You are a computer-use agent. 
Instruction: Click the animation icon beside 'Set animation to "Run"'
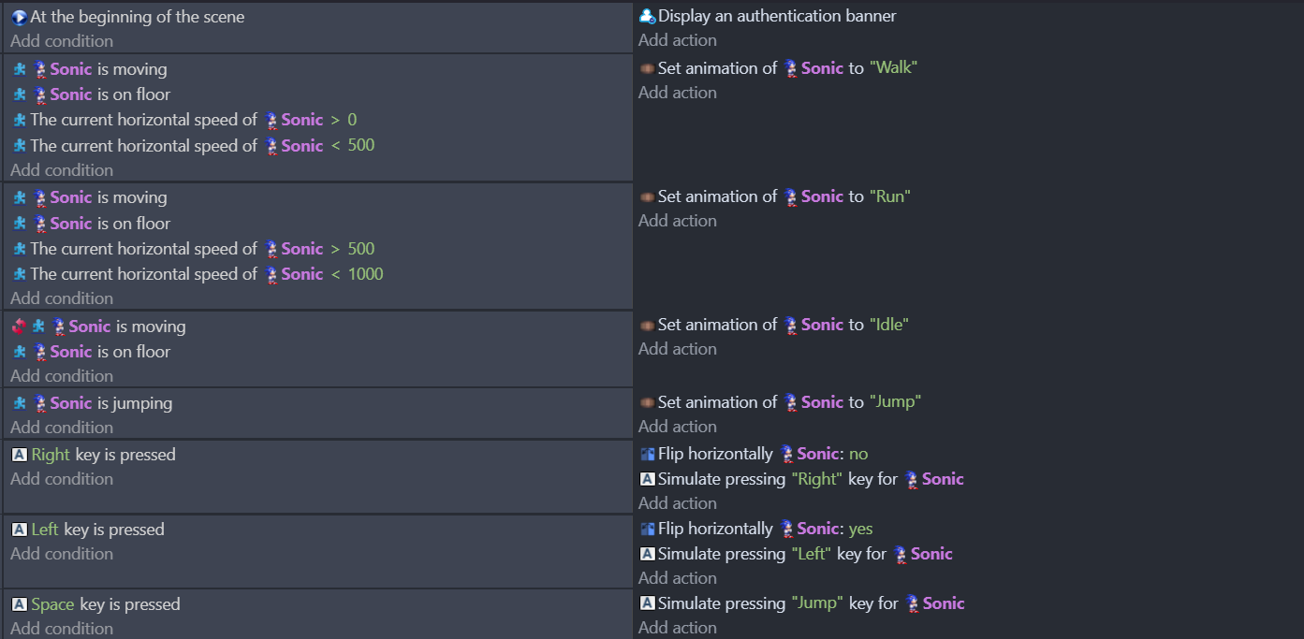[x=647, y=196]
